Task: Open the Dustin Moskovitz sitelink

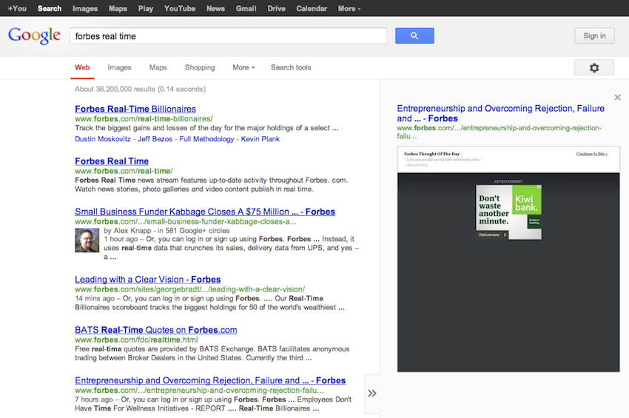Action: (x=103, y=139)
